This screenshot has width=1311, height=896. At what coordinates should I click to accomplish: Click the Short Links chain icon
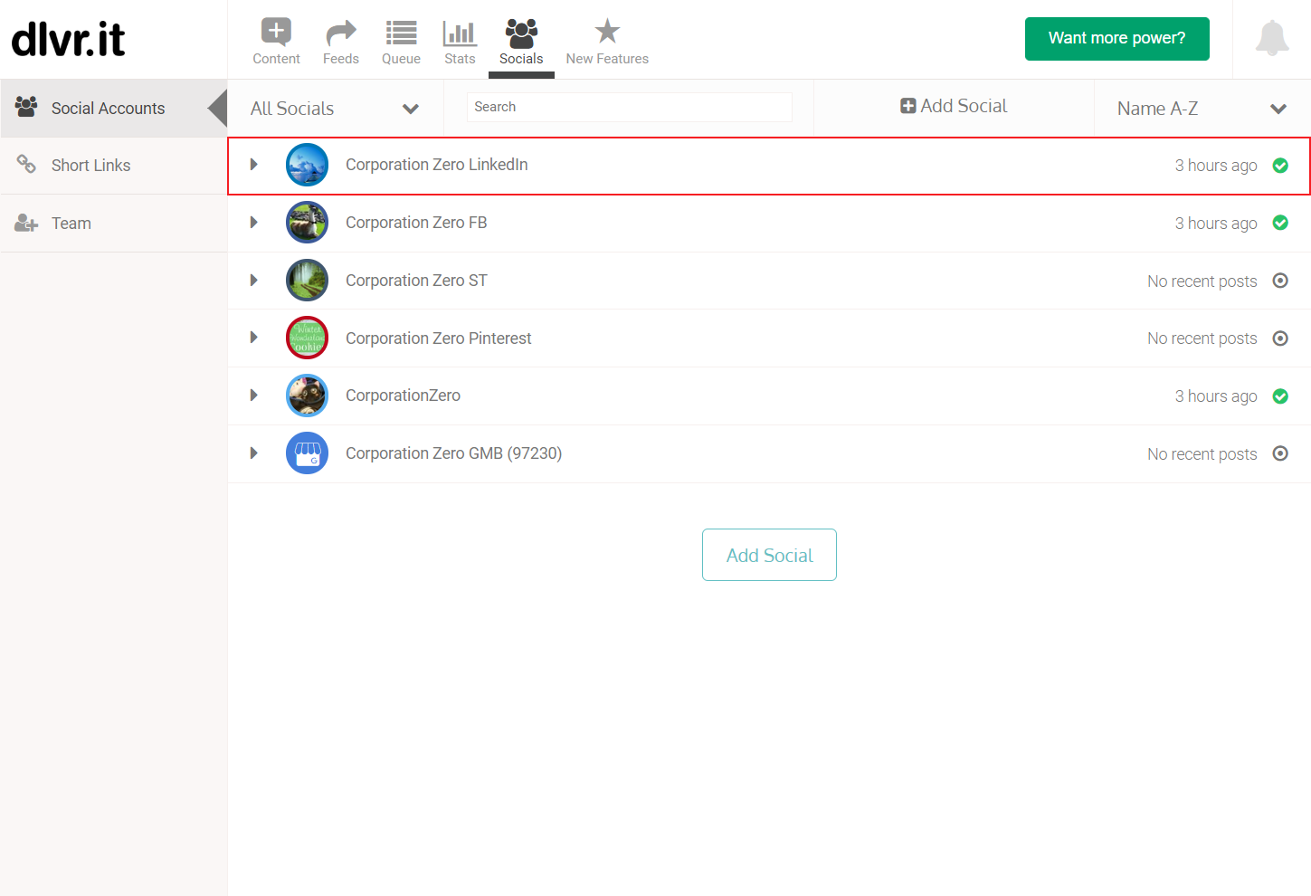click(x=26, y=164)
